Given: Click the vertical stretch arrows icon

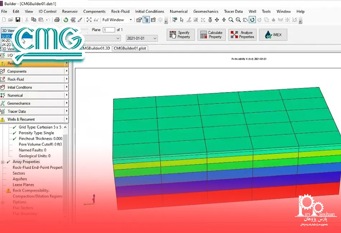Looking at the screenshot, I should coord(224,20).
